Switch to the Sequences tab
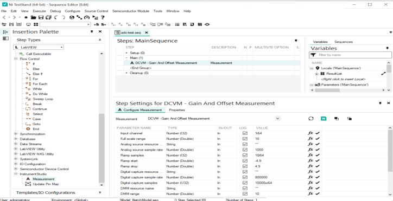The image size is (393, 201). pos(344,42)
